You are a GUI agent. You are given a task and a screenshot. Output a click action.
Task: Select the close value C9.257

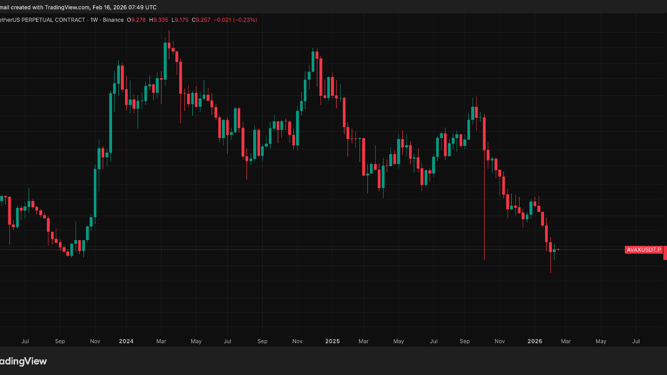click(201, 20)
